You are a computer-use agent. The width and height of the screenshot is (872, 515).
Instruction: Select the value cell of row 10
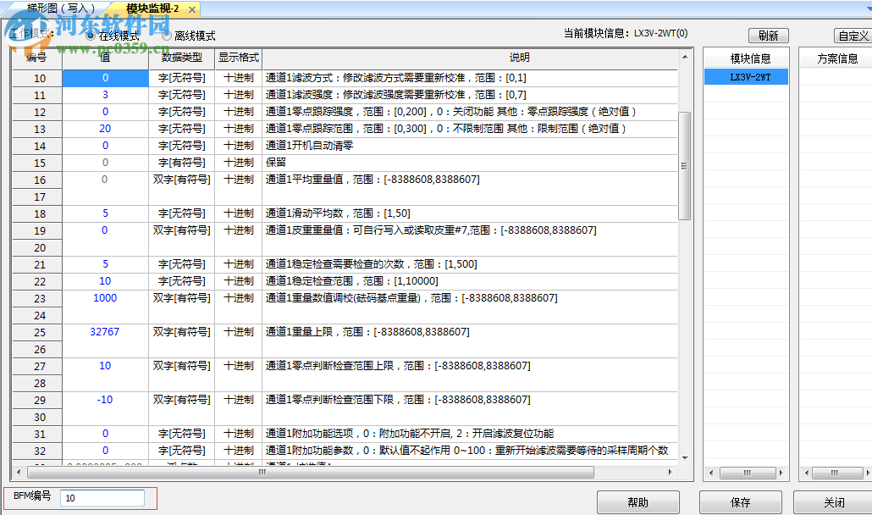pos(105,78)
